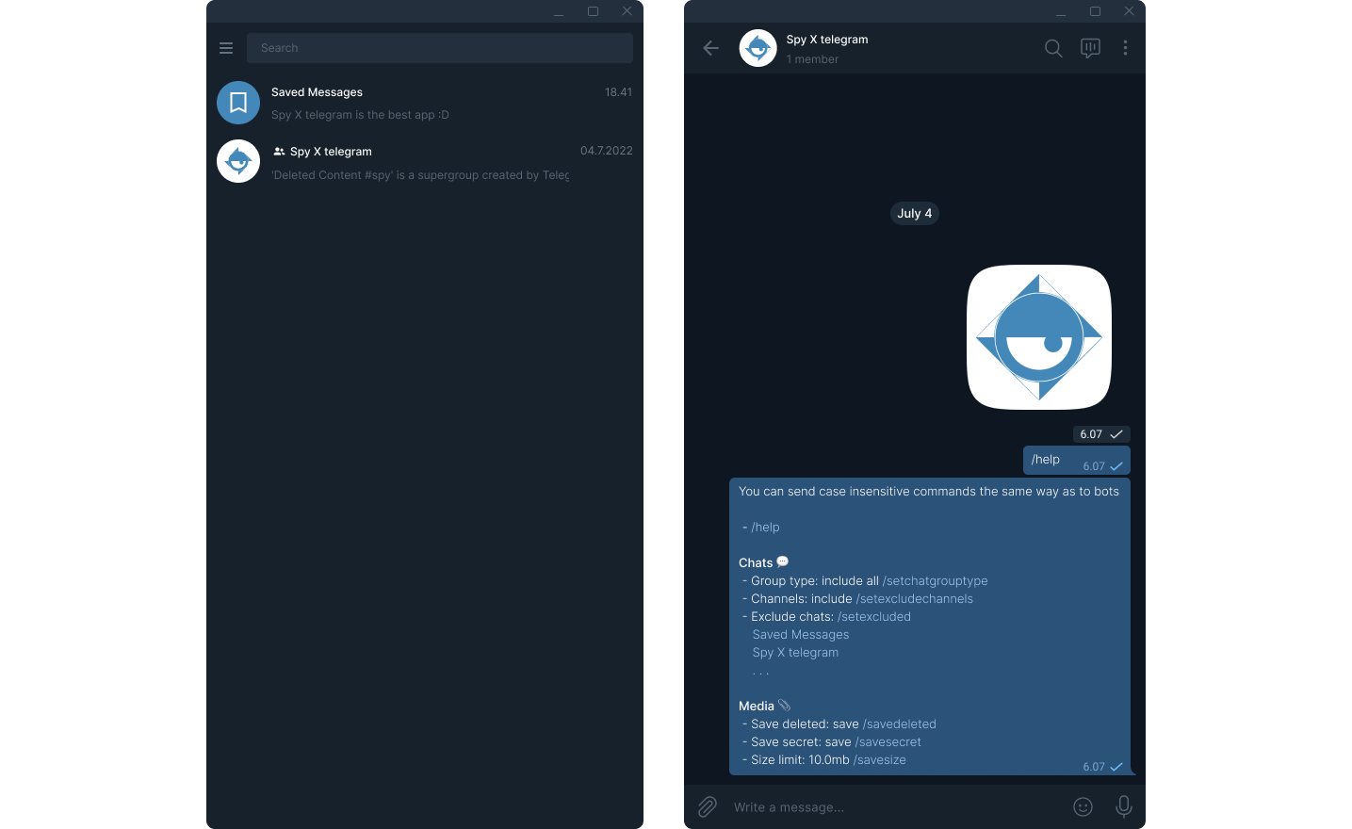Open the three-dot more options menu
This screenshot has width=1352, height=829.
(1125, 48)
